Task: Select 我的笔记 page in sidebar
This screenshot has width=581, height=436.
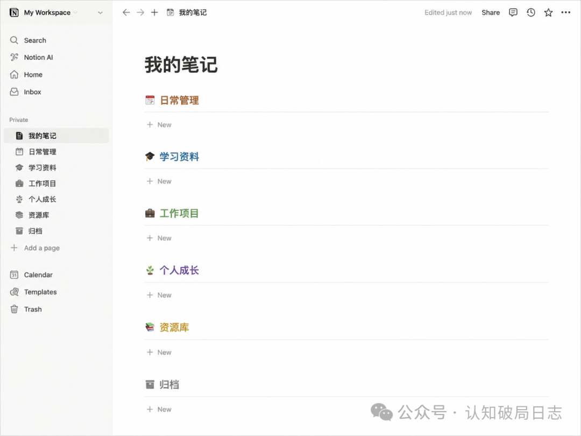Action: (x=56, y=136)
